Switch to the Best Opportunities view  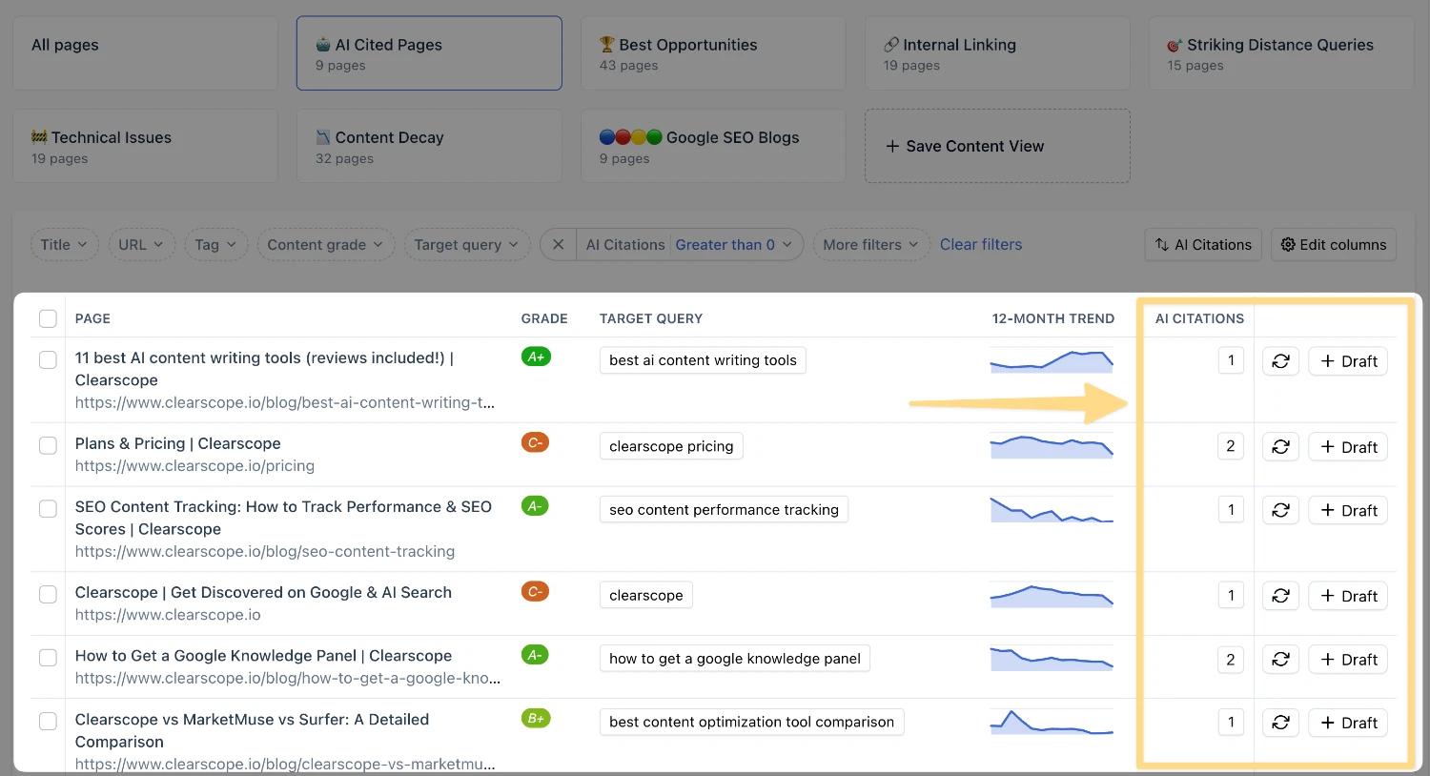(712, 53)
